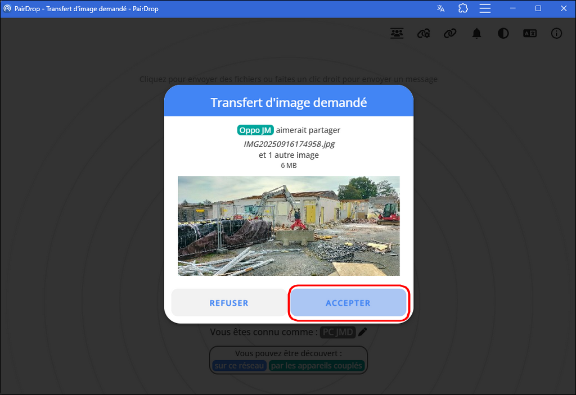Open the public rooms group icon
The height and width of the screenshot is (395, 576).
pos(397,34)
